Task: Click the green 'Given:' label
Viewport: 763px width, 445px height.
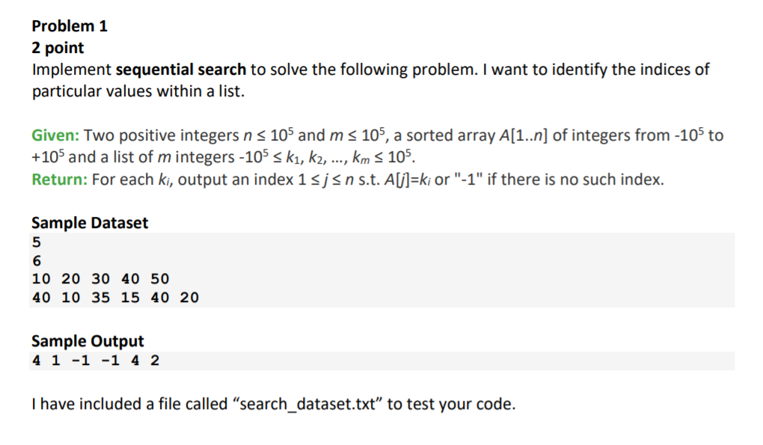Action: coord(55,135)
